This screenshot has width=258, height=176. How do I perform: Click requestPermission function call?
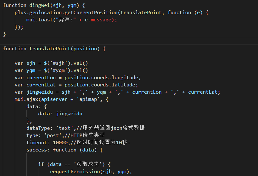coord(75,172)
